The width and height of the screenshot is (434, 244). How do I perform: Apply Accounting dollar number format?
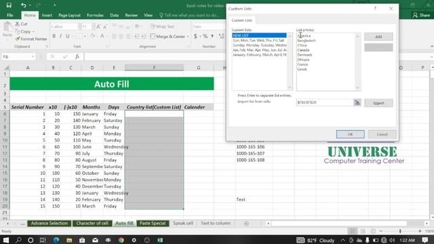(x=195, y=36)
